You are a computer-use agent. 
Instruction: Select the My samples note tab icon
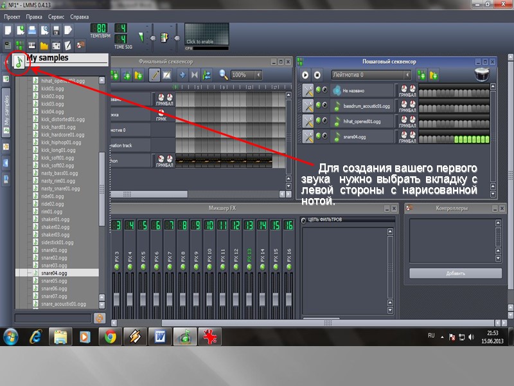pos(19,61)
